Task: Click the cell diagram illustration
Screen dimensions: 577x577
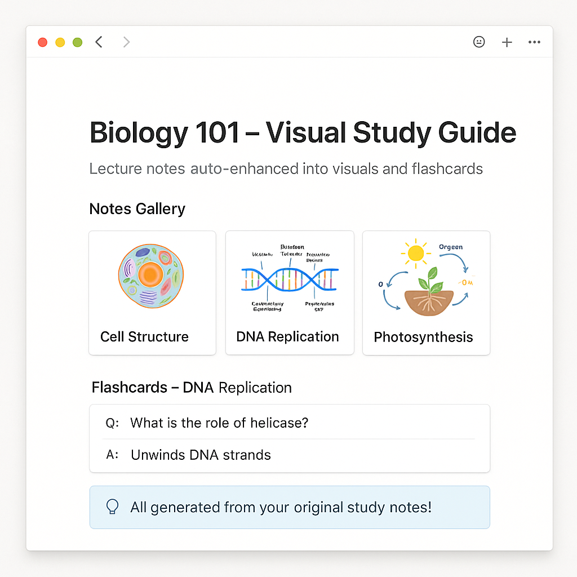Action: click(x=151, y=276)
